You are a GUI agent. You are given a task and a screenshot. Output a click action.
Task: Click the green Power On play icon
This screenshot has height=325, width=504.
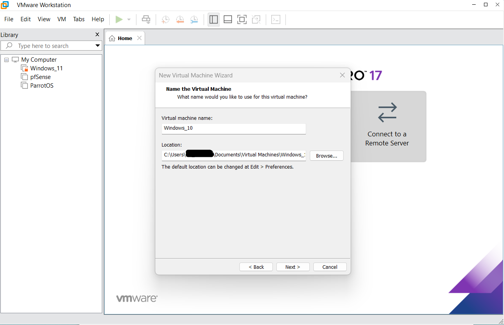tap(119, 19)
